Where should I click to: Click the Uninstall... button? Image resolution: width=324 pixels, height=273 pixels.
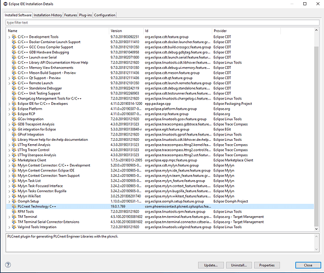239,265
